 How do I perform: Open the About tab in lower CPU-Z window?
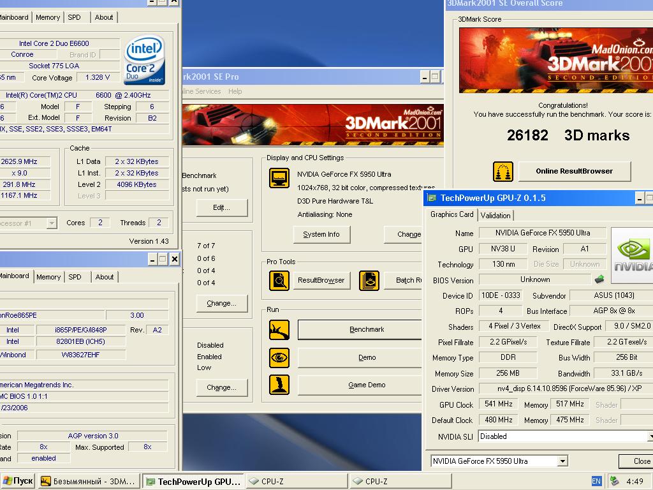pos(104,277)
